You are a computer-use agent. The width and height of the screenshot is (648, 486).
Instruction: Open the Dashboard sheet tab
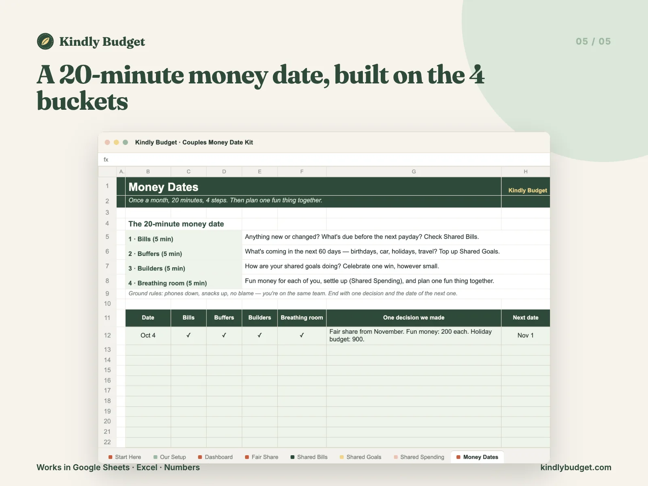[215, 457]
